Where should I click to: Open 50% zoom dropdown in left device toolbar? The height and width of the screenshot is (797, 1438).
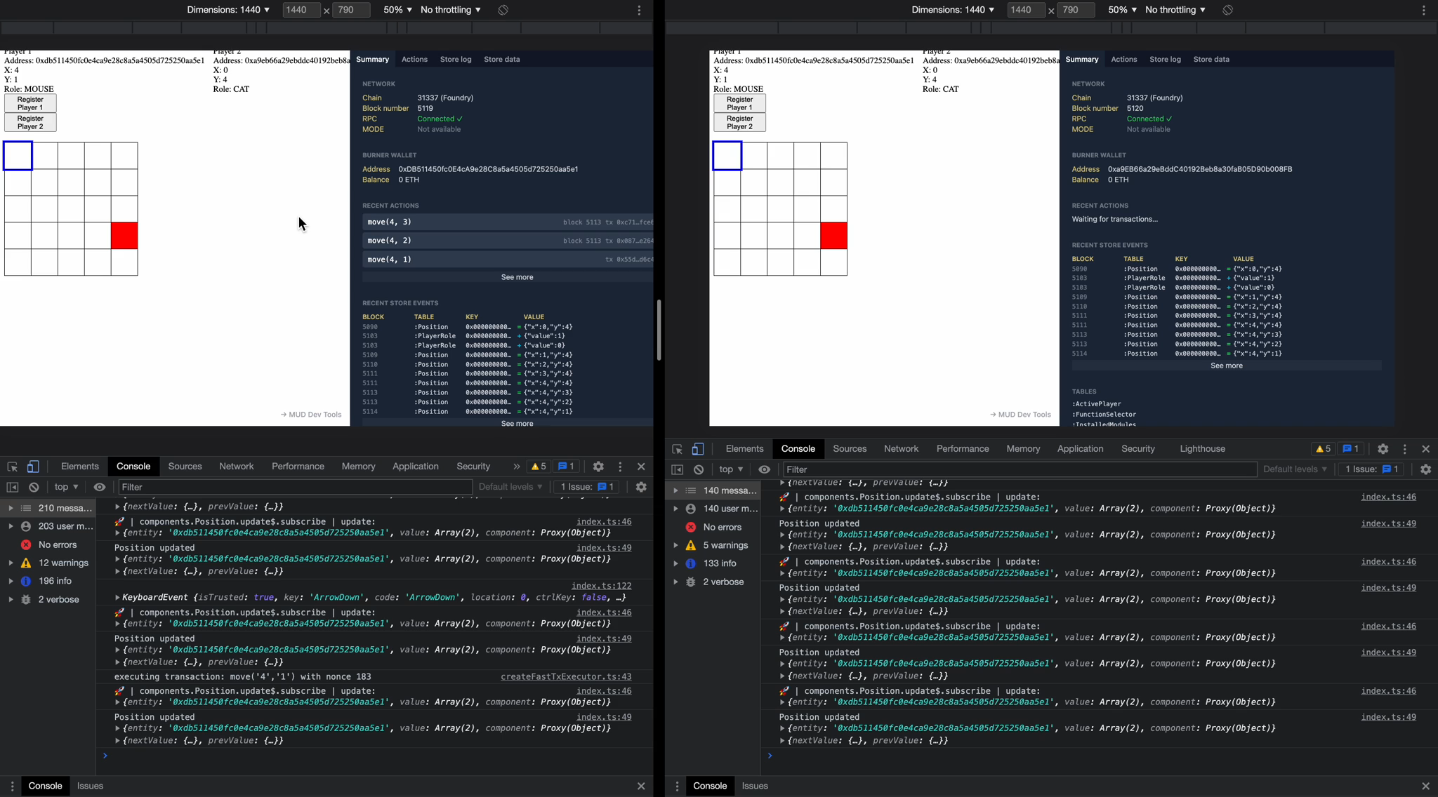click(397, 10)
